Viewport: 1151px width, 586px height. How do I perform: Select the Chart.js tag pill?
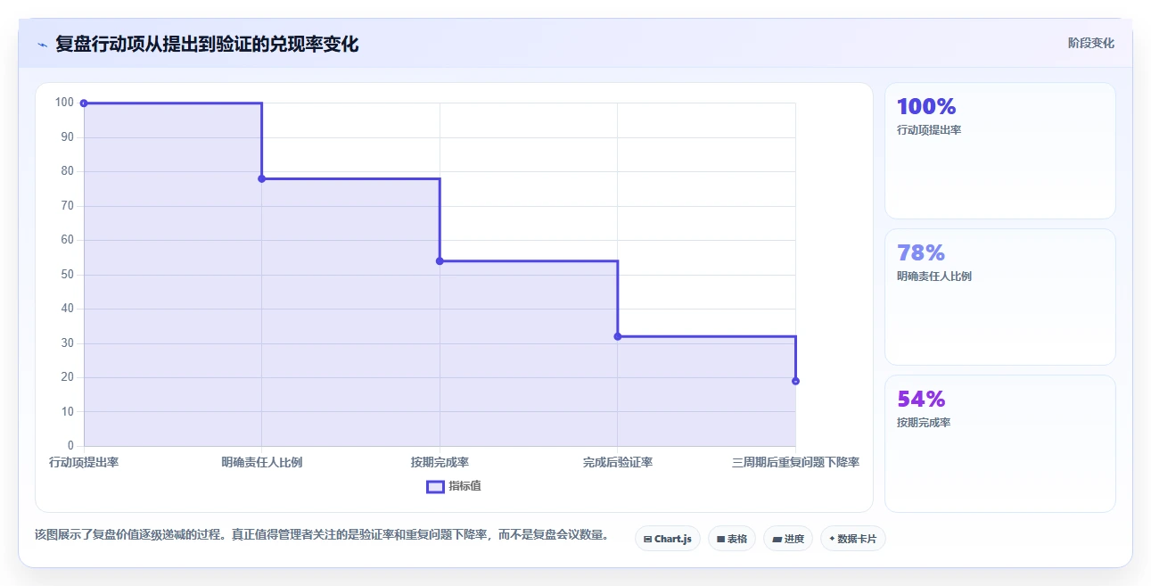click(x=668, y=539)
